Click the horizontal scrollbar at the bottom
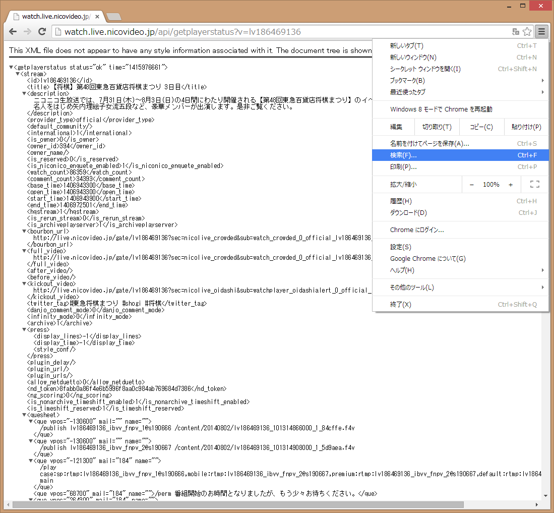Viewport: 554px width, 513px height. [237, 504]
